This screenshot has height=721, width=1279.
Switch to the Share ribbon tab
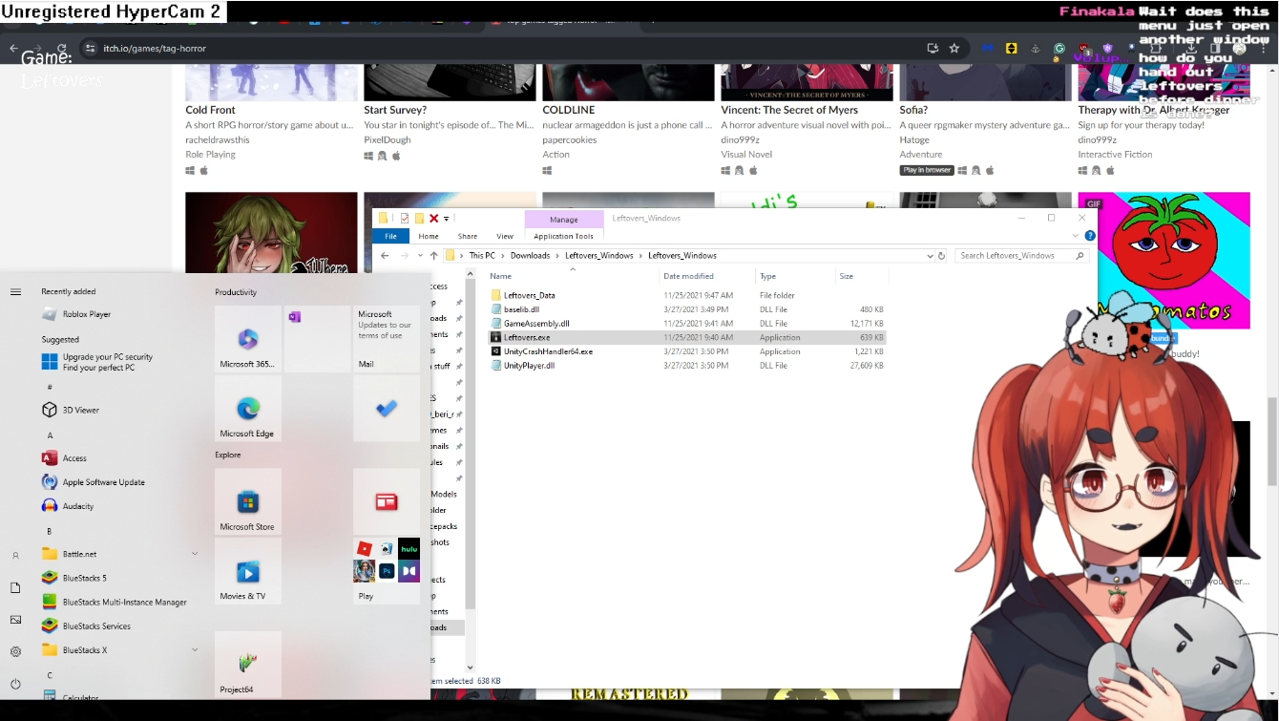(x=468, y=236)
